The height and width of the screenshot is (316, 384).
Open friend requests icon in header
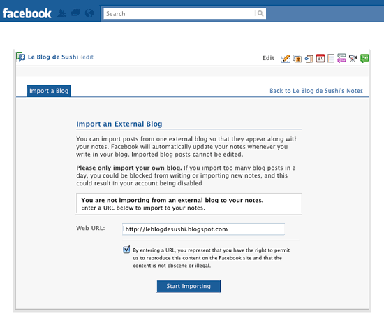61,13
